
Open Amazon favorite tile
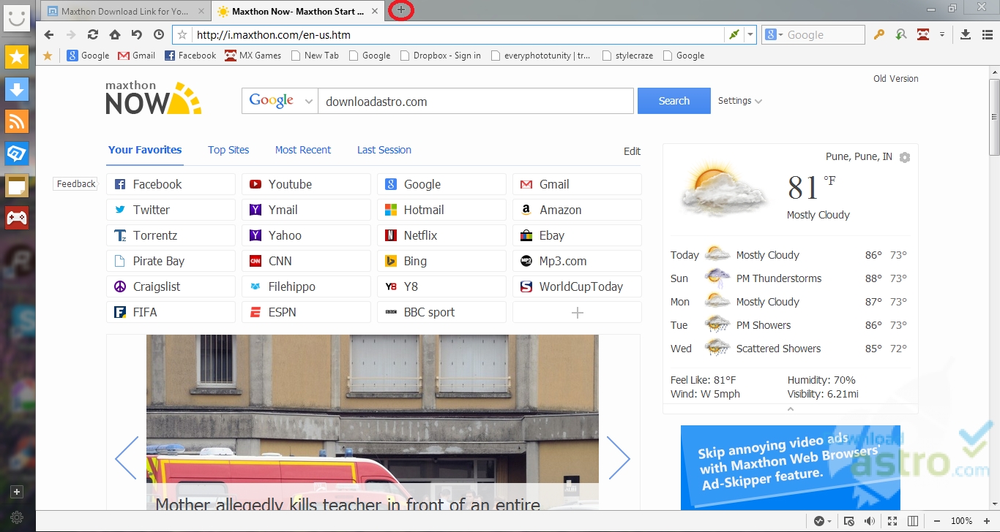pos(577,210)
